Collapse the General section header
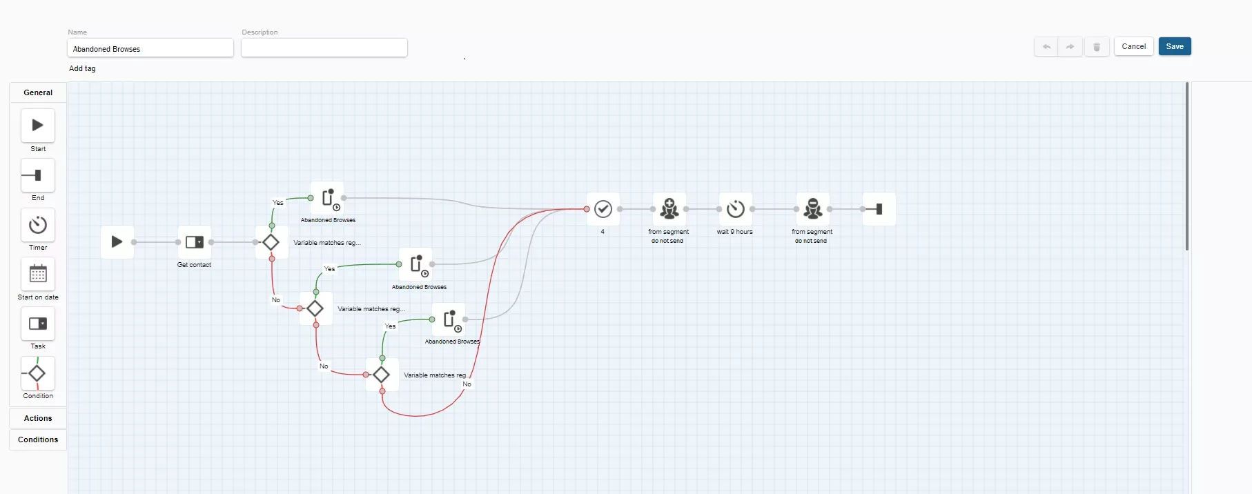1252x494 pixels. pyautogui.click(x=38, y=92)
